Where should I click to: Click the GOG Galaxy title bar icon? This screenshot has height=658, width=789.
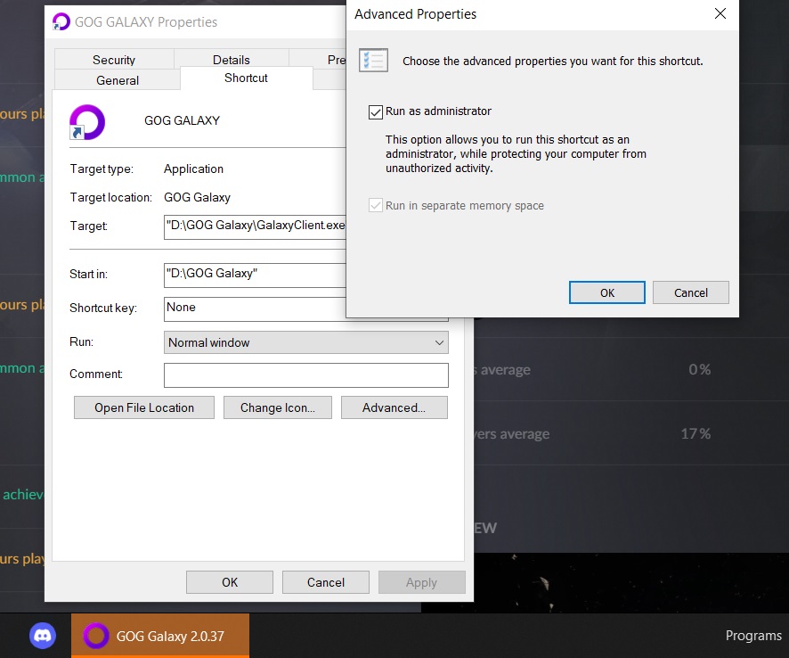coord(61,21)
